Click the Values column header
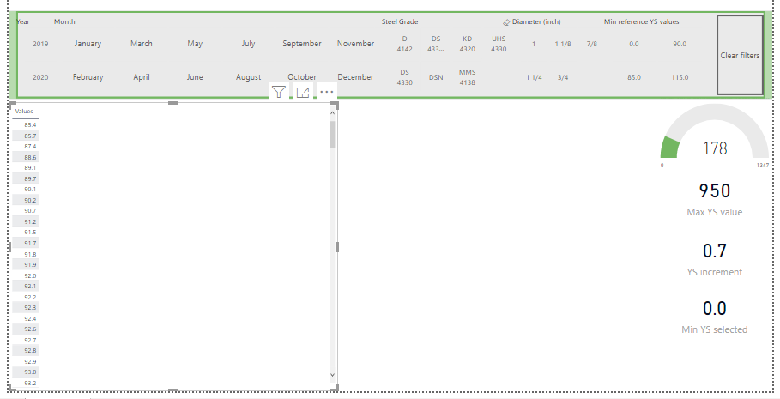This screenshot has height=399, width=780. (x=24, y=112)
